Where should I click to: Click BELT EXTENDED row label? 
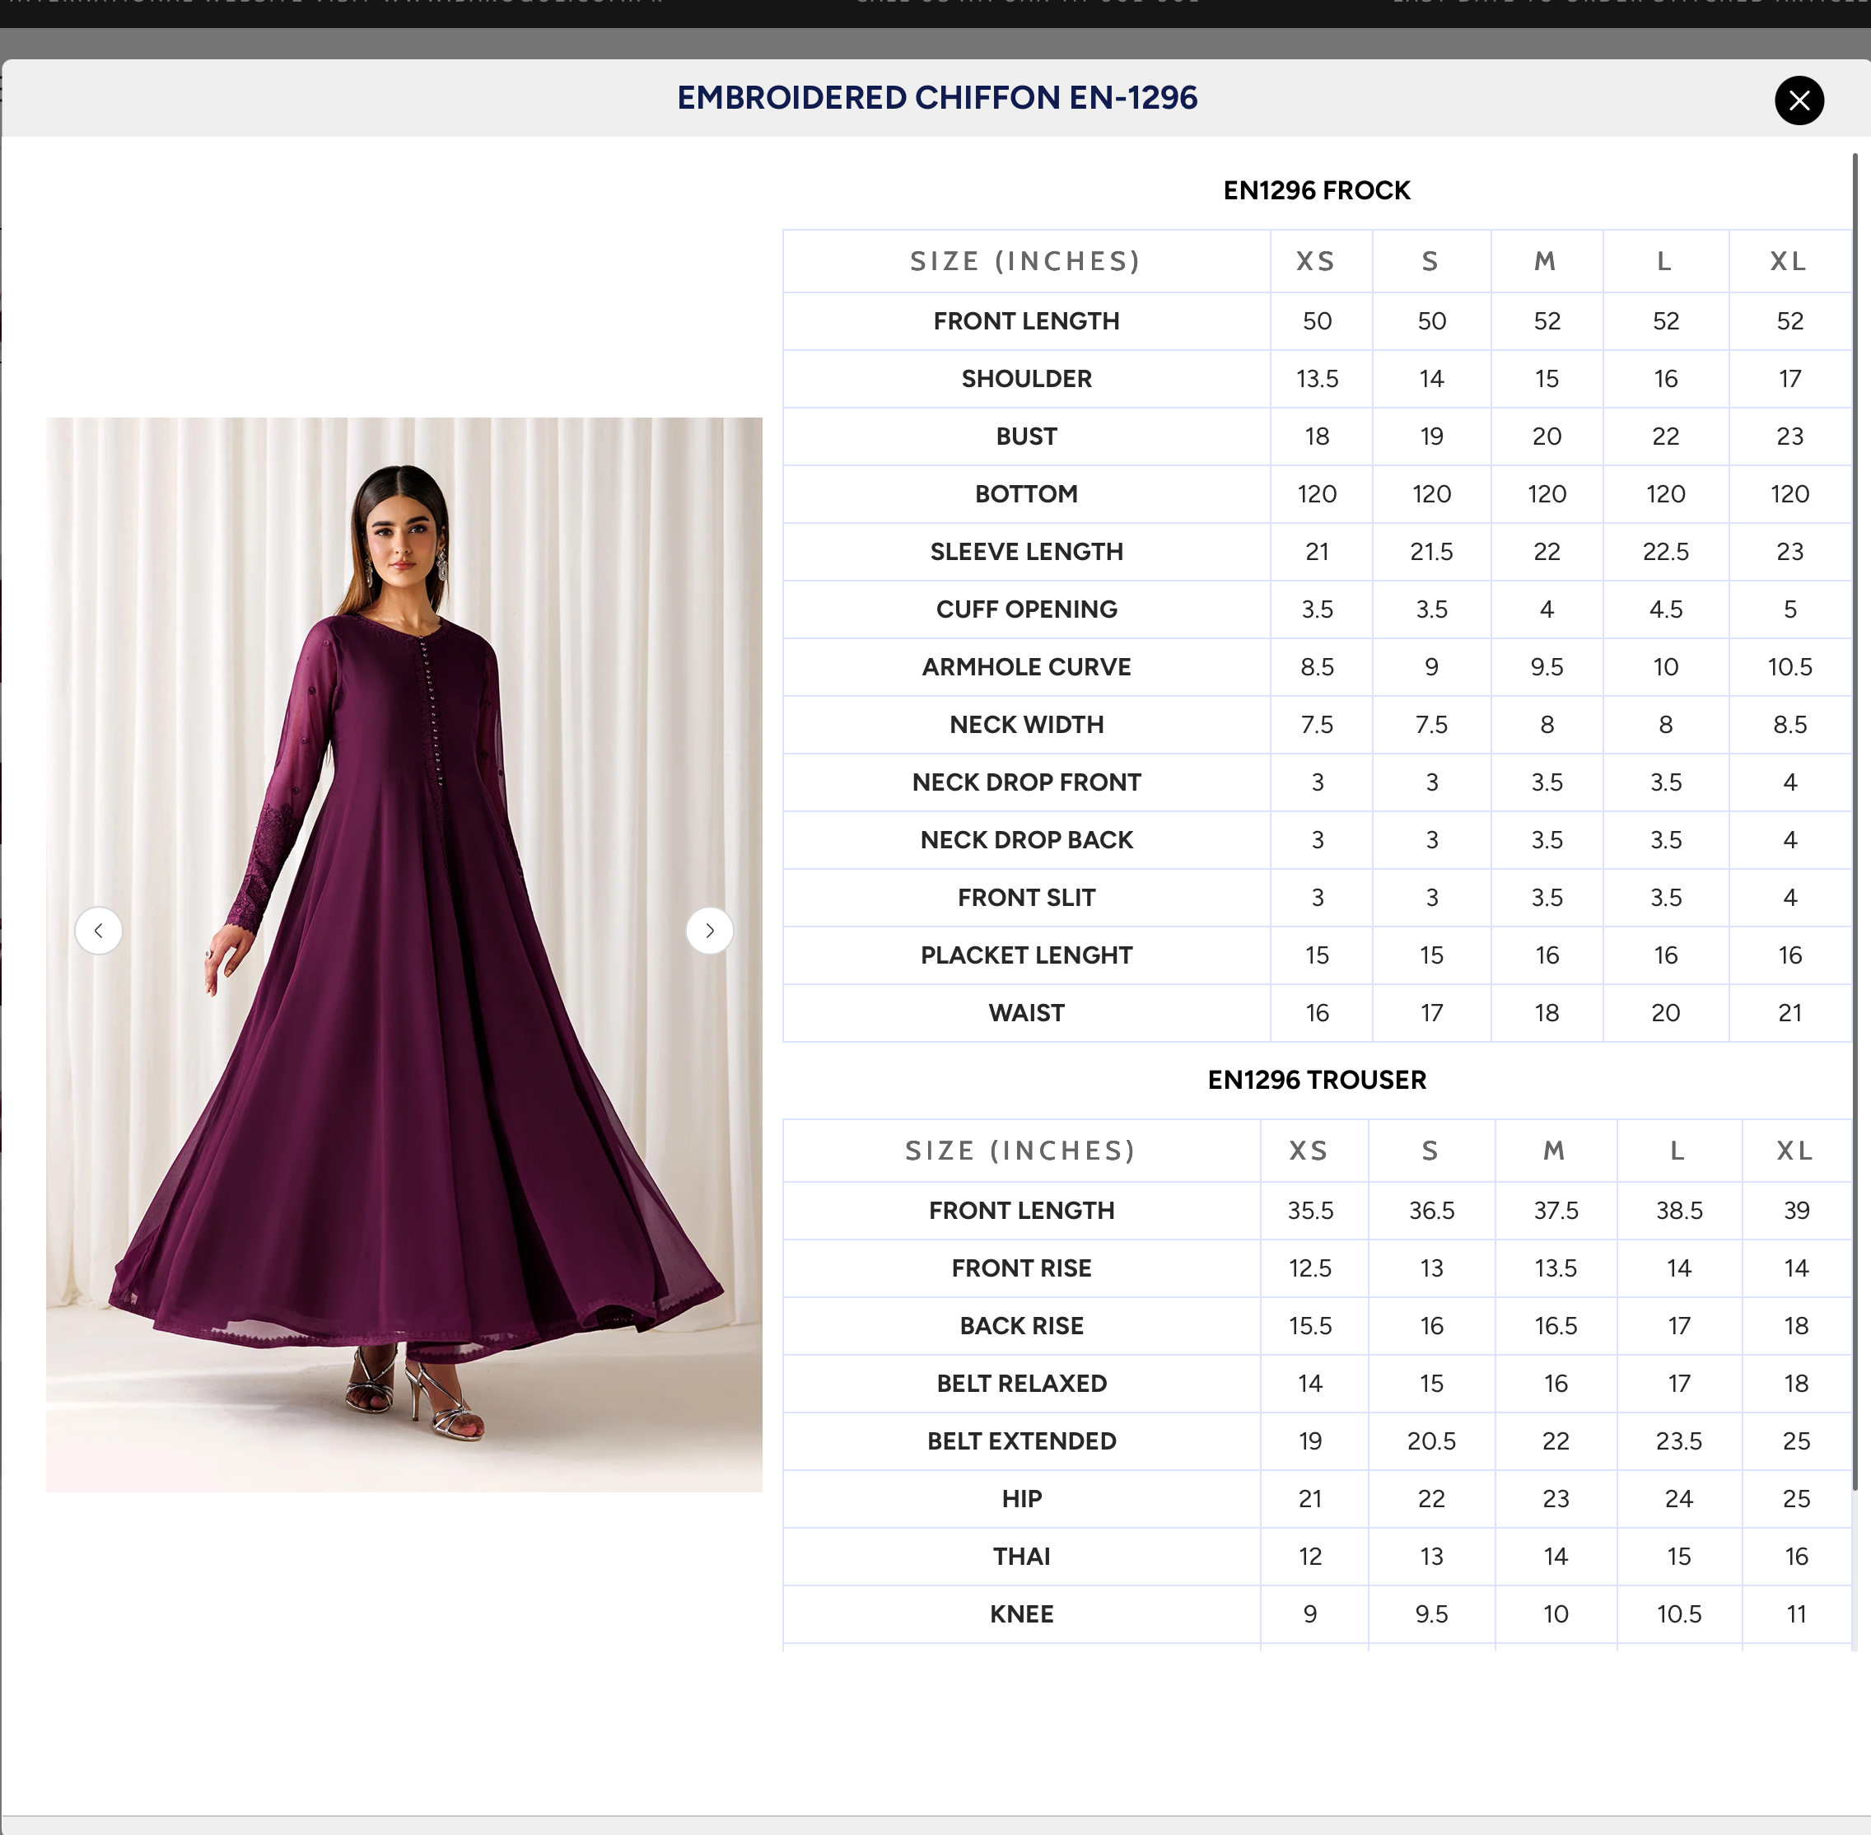[1021, 1442]
